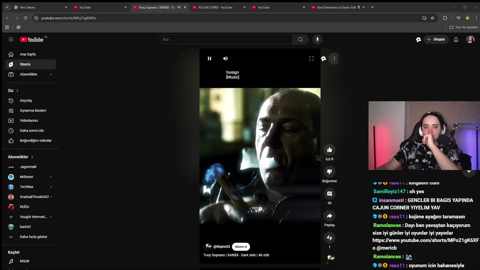Close the PULSAR (1990) tab

(x=244, y=7)
